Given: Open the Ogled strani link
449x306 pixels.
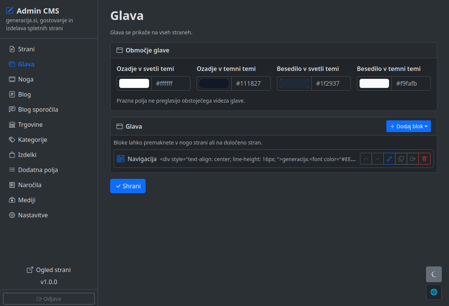Looking at the screenshot, I should pyautogui.click(x=49, y=270).
